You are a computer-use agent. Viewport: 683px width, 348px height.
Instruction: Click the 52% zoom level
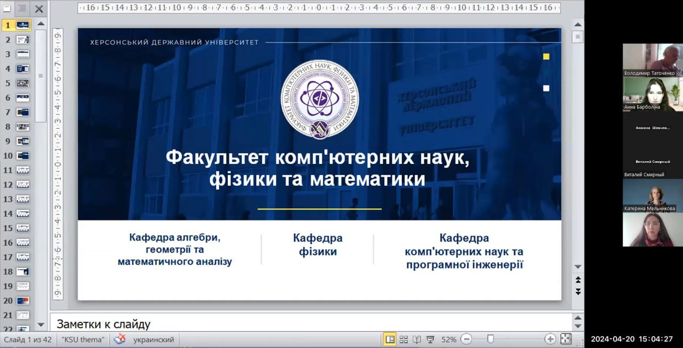[449, 339]
